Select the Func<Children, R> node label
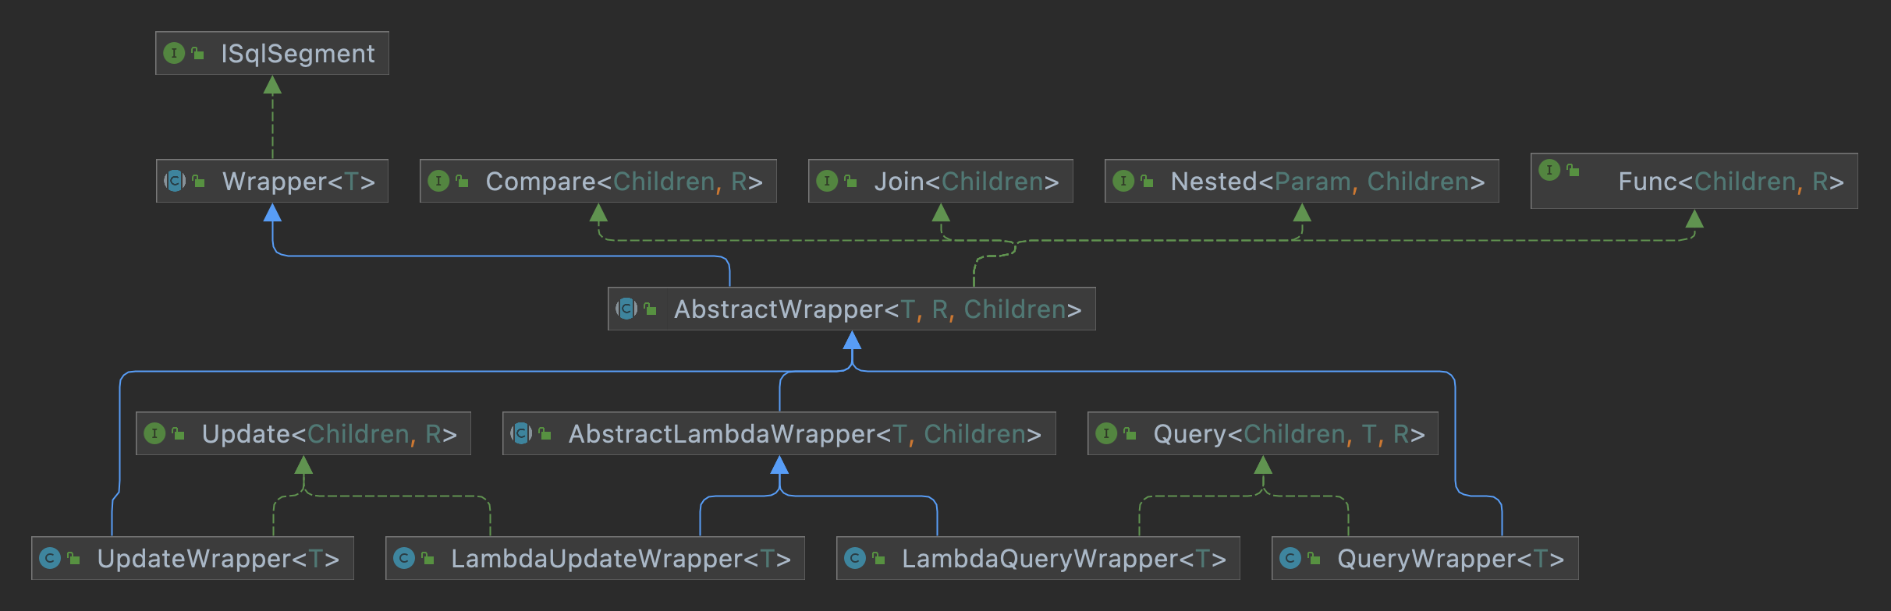The height and width of the screenshot is (611, 1891). click(1730, 182)
